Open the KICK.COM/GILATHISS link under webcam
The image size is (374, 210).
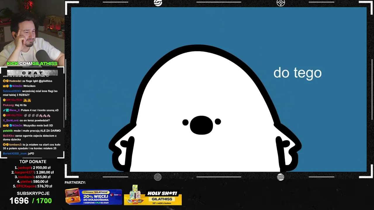[32, 64]
